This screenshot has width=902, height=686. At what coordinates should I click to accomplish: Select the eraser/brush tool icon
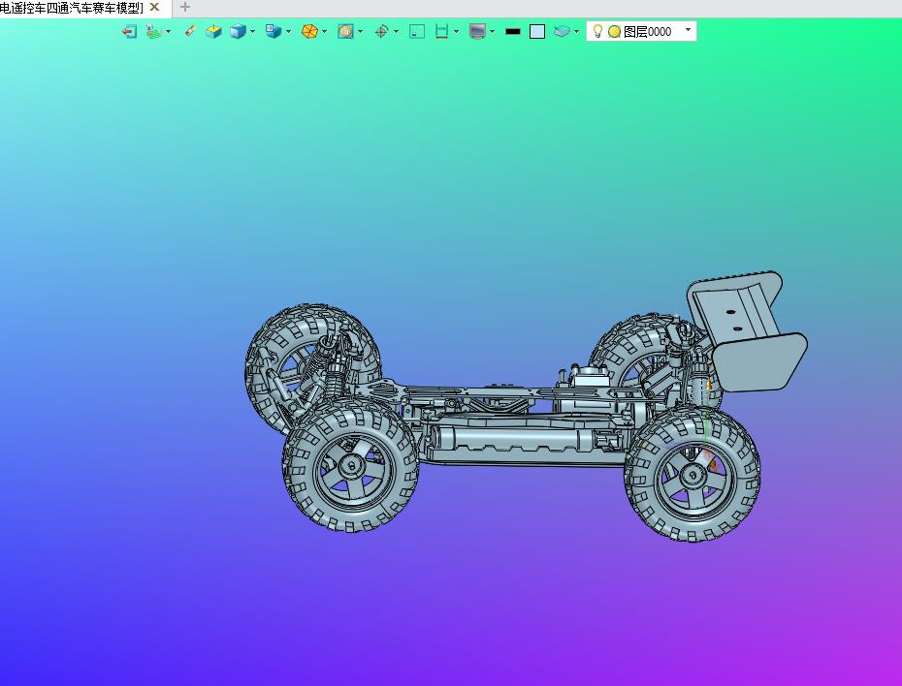point(190,31)
